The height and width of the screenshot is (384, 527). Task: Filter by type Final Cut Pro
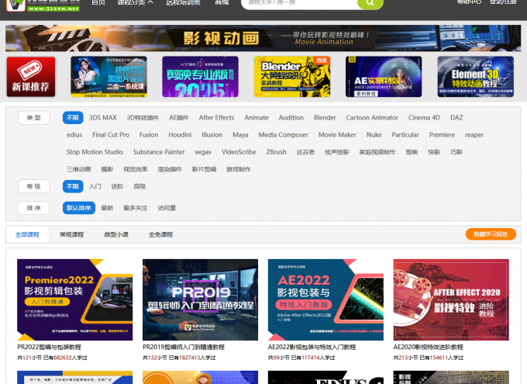point(111,135)
